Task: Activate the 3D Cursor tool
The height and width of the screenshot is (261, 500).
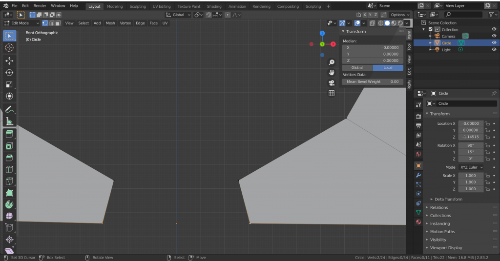Action: 9,48
